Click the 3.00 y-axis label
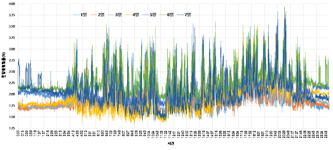 [x=11, y=49]
